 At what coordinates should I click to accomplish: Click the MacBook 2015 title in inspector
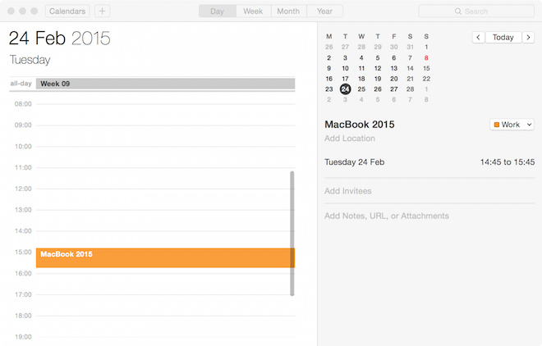(x=360, y=125)
